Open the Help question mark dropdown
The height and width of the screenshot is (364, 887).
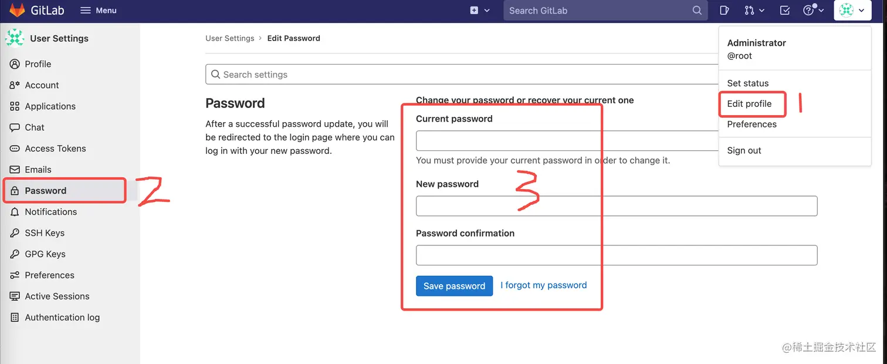point(813,11)
